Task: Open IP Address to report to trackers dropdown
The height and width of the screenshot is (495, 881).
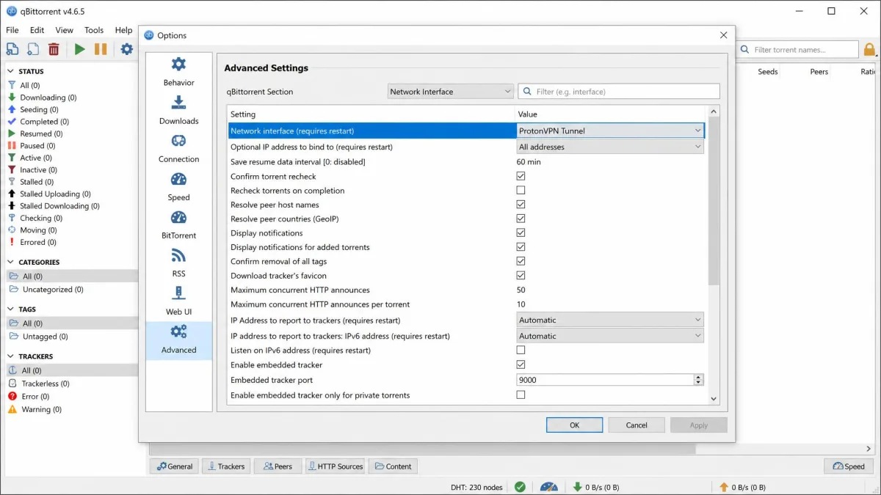Action: 610,320
